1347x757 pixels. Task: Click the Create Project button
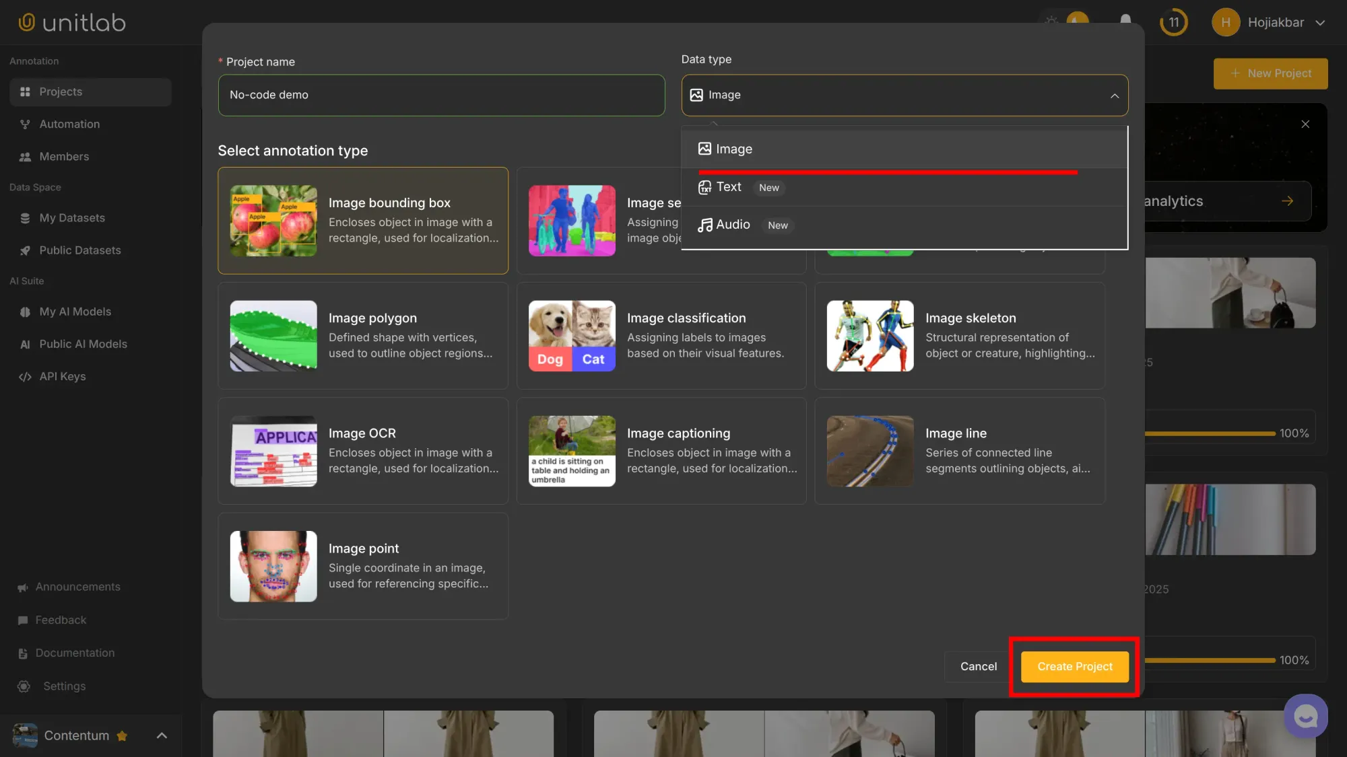click(1074, 666)
